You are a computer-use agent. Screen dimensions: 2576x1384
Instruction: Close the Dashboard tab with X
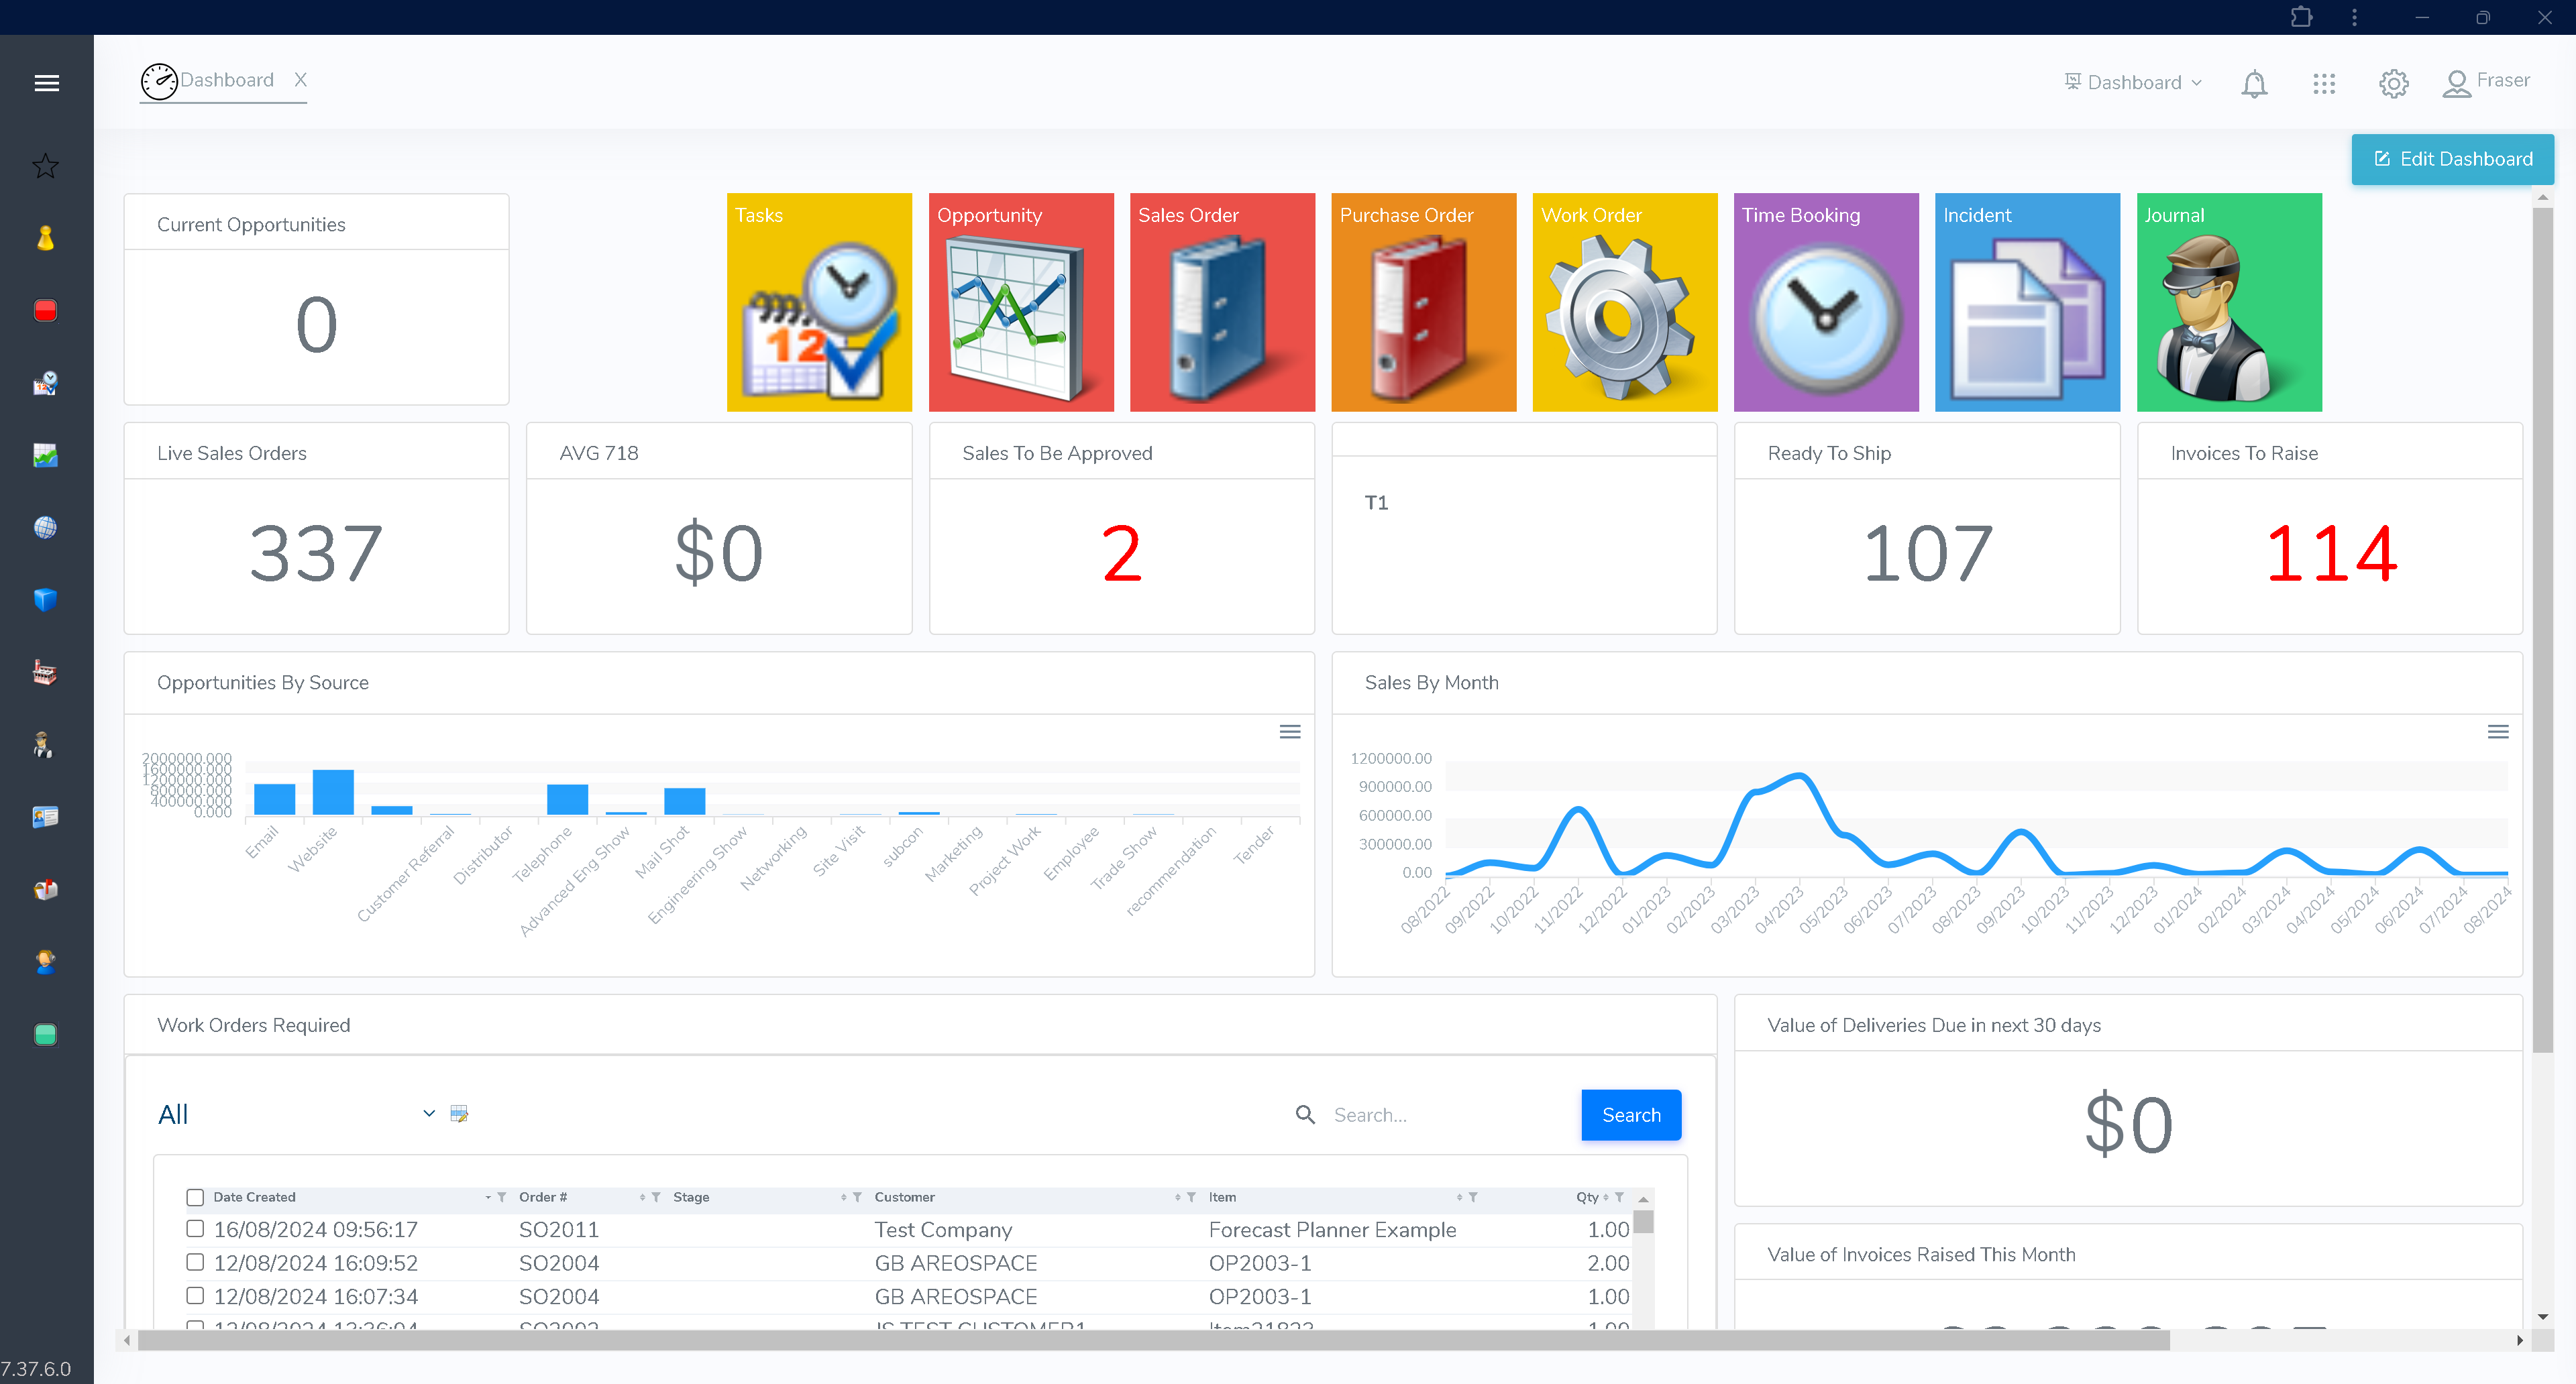tap(300, 80)
